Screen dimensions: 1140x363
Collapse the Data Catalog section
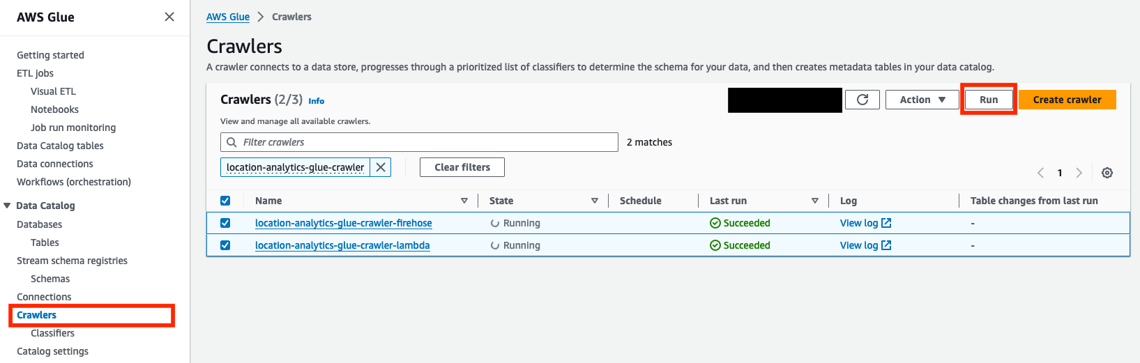tap(8, 206)
